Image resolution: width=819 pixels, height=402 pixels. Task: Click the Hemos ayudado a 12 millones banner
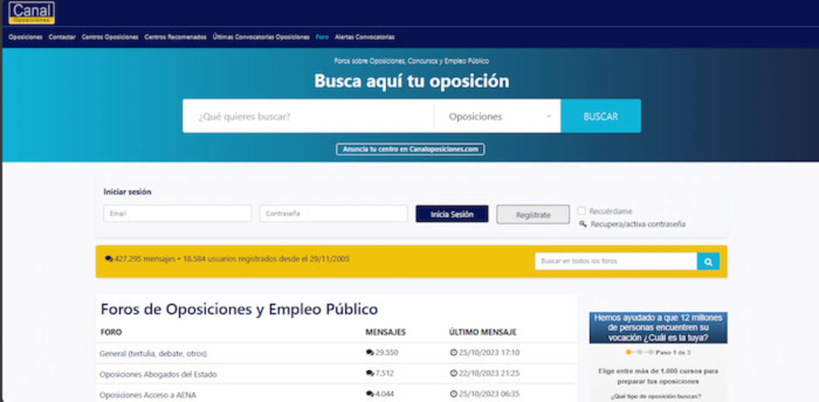coord(658,328)
